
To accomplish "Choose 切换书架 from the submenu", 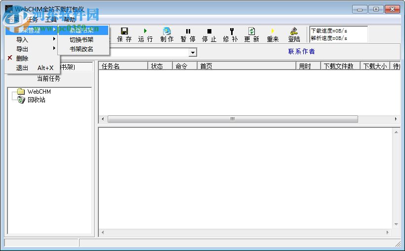I will coord(83,40).
